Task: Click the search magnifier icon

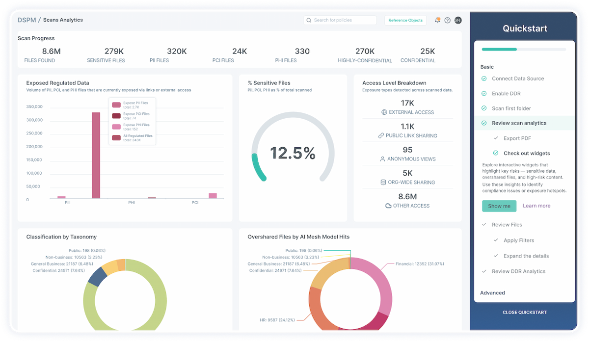Action: (308, 20)
